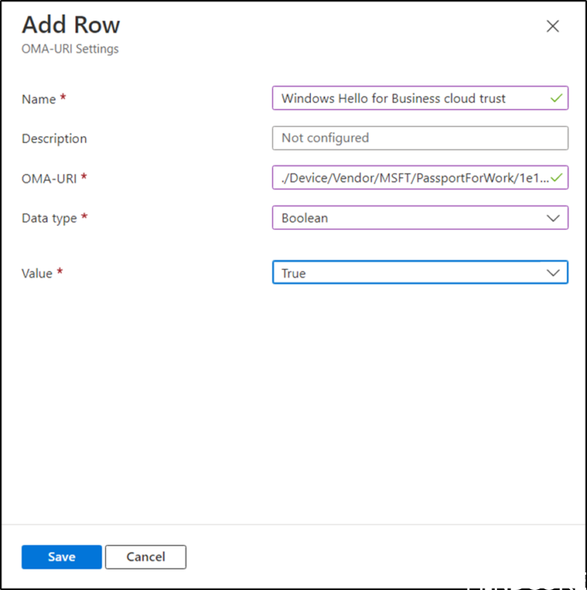Cancel adding the row
Image resolution: width=587 pixels, height=590 pixels.
point(146,557)
